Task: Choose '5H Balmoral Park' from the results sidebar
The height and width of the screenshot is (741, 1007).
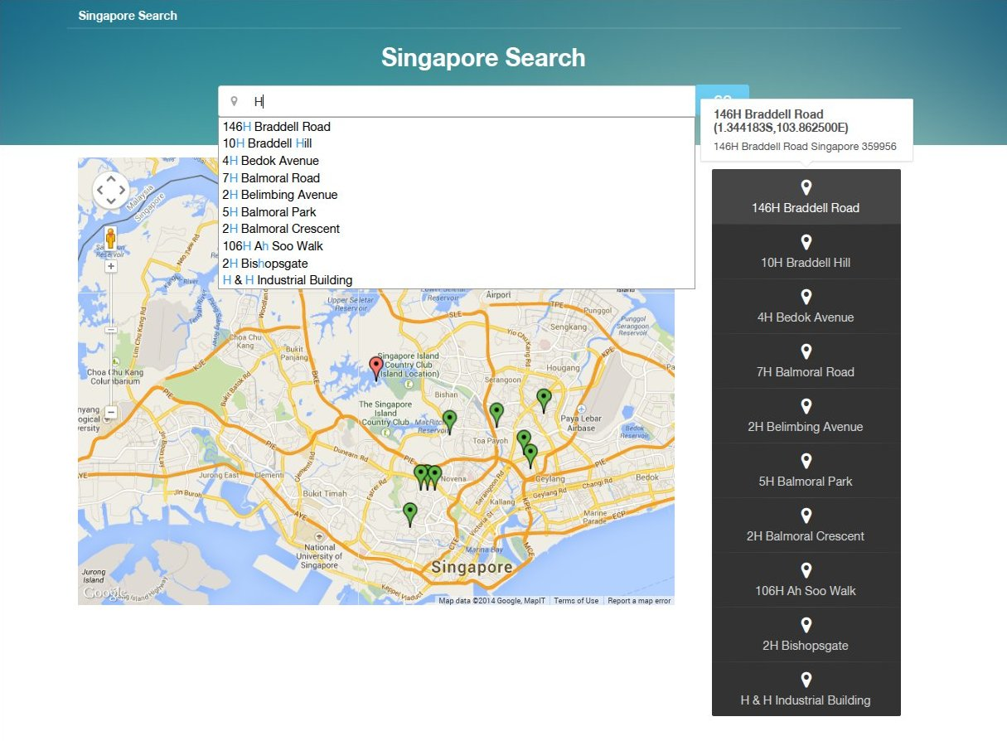Action: pyautogui.click(x=806, y=471)
